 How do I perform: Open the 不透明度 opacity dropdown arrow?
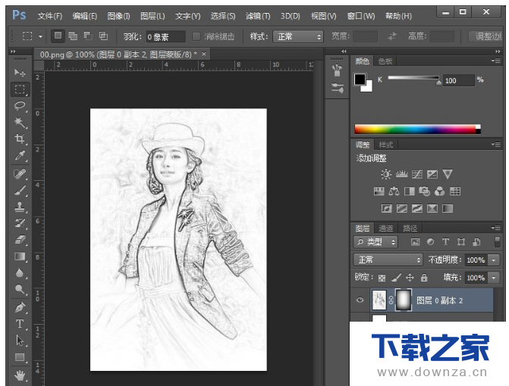494,260
